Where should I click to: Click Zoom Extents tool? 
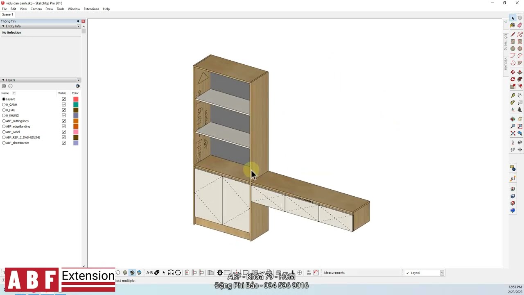(x=513, y=133)
